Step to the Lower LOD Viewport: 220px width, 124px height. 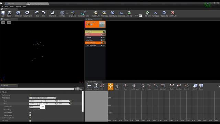click(121, 13)
